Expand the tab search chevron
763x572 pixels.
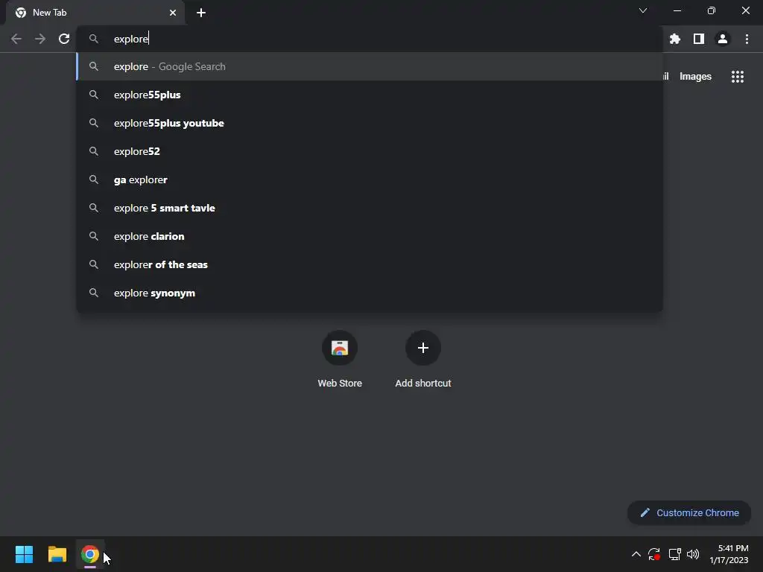pos(643,10)
